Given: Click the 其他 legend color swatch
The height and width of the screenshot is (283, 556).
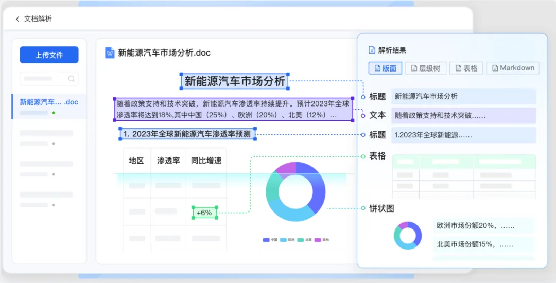Looking at the screenshot, I should 318,240.
